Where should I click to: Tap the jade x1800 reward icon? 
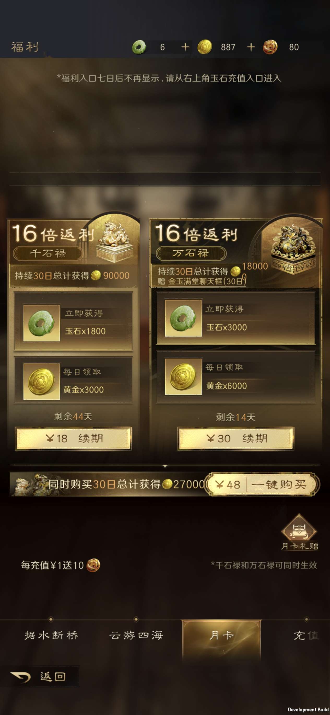[42, 323]
